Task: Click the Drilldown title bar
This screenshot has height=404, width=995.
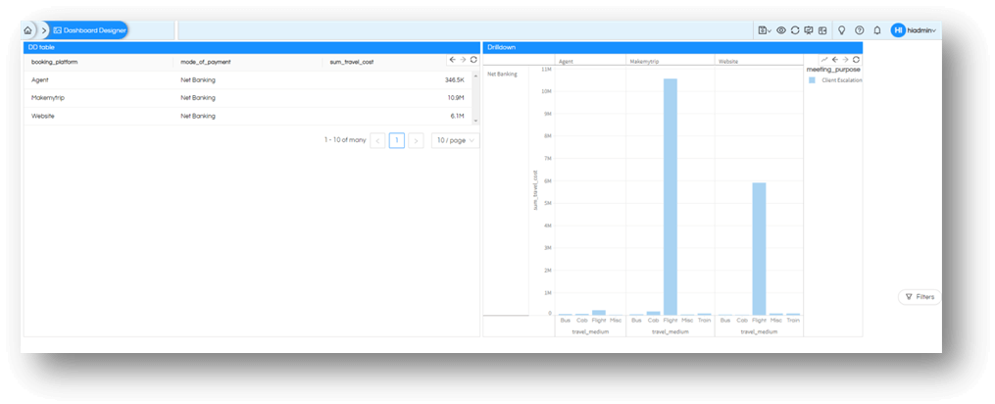Action: click(672, 48)
